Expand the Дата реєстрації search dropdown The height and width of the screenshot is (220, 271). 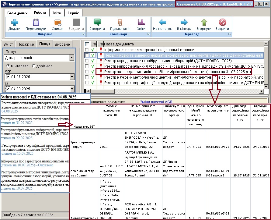[x=72, y=58]
